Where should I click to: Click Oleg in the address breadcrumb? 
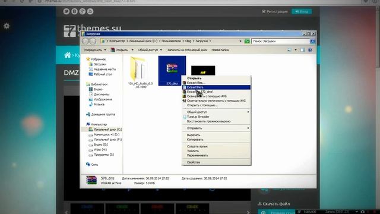coord(188,41)
